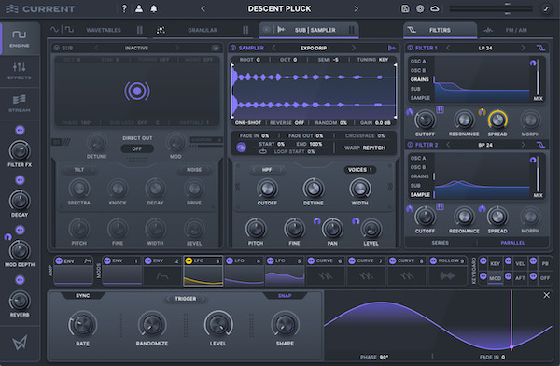Viewport: 560px width, 366px height.
Task: Click the granular dots icon
Action: tap(161, 30)
